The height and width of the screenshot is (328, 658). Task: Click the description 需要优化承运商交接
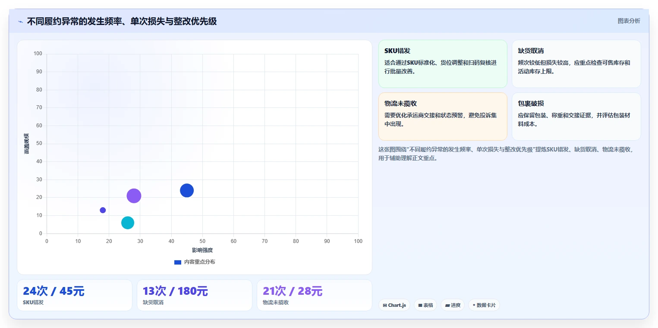[441, 120]
